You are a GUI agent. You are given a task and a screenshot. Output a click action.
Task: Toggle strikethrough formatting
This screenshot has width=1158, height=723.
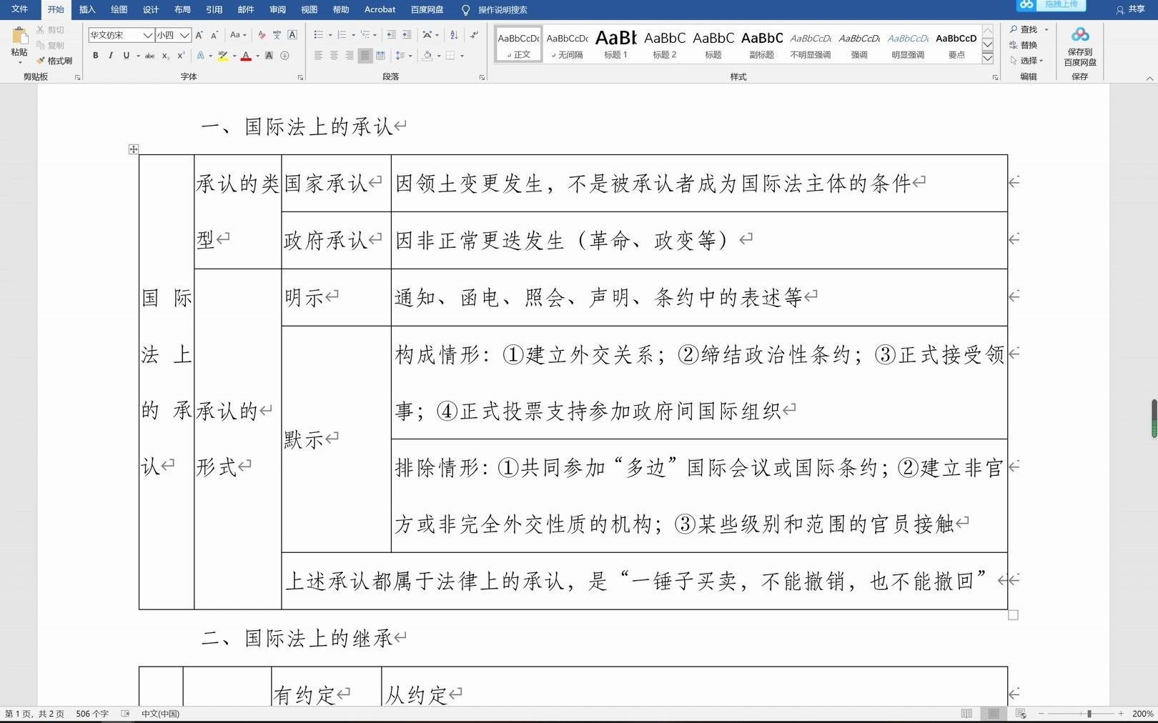point(149,56)
